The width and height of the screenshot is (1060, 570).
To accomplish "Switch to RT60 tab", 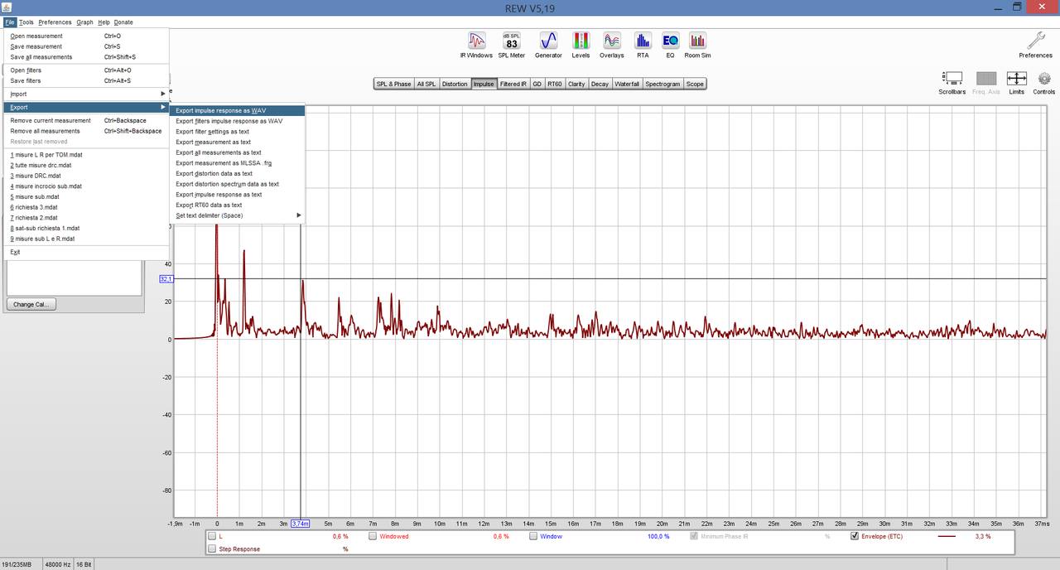I will [x=555, y=84].
